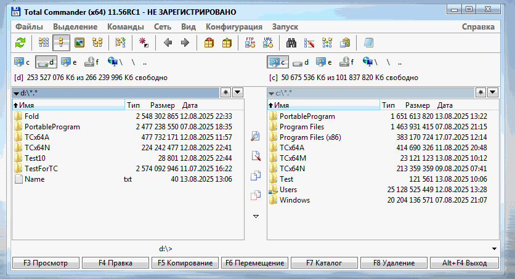Switch to Brief view with toolbar icon
This screenshot has height=279, width=515.
(44, 42)
